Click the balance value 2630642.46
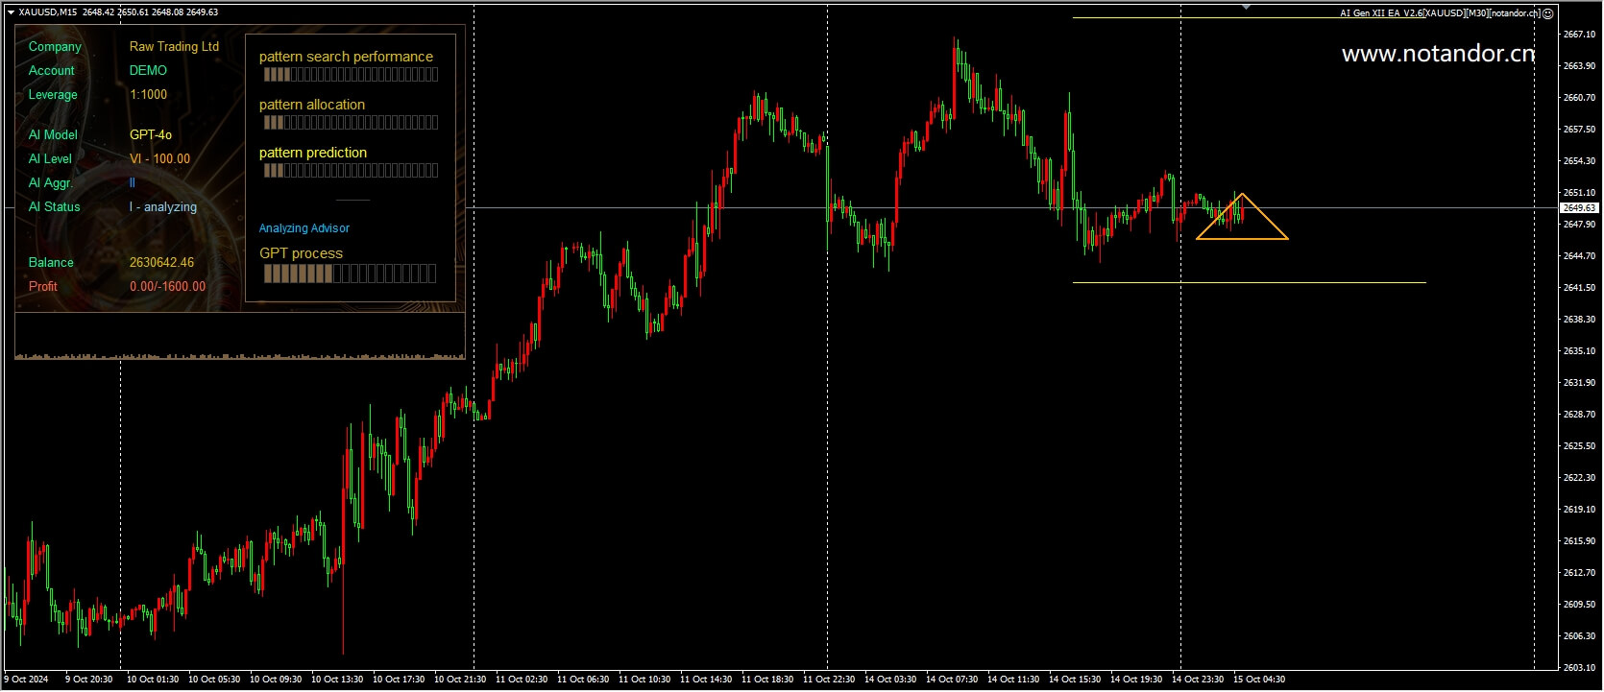The image size is (1604, 692). [x=161, y=263]
